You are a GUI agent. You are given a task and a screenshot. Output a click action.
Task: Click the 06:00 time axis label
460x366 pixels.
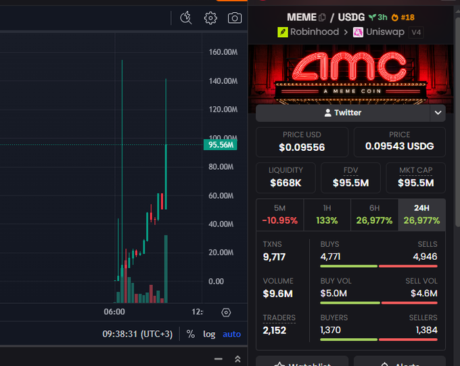pos(114,312)
